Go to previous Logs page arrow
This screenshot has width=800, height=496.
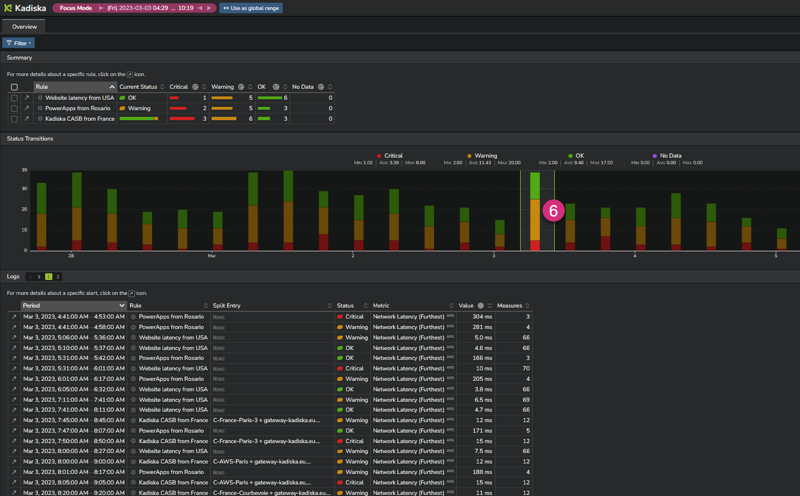[30, 277]
